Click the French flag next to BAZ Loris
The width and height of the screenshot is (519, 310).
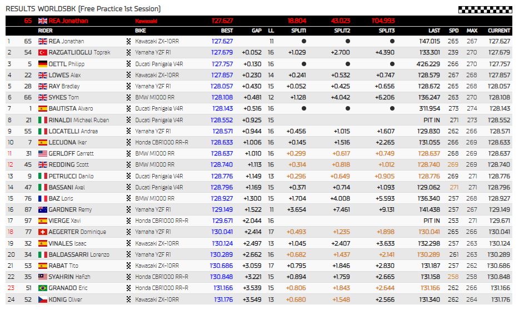43,198
